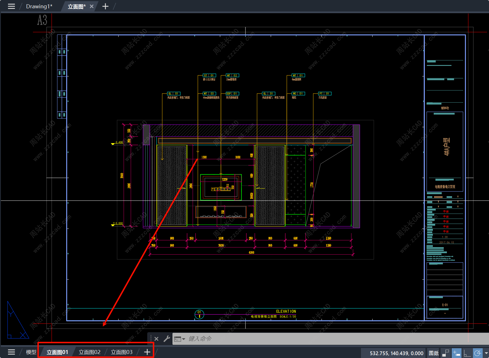Open command line customize wrench
The width and height of the screenshot is (489, 358).
pos(167,339)
